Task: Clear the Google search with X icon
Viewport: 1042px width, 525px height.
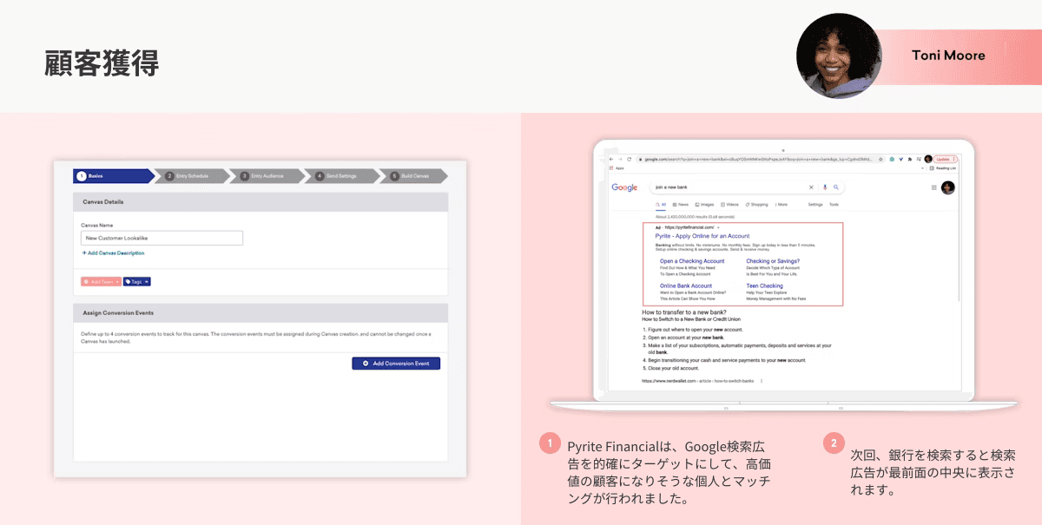Action: click(812, 187)
